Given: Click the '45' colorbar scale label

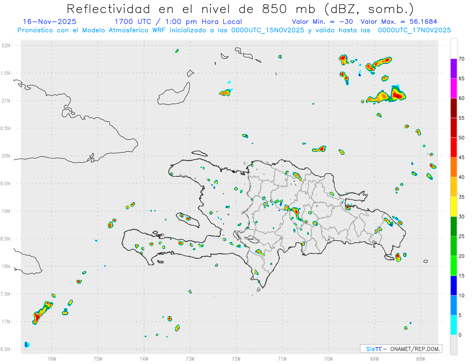Looking at the screenshot, I should pyautogui.click(x=462, y=157).
